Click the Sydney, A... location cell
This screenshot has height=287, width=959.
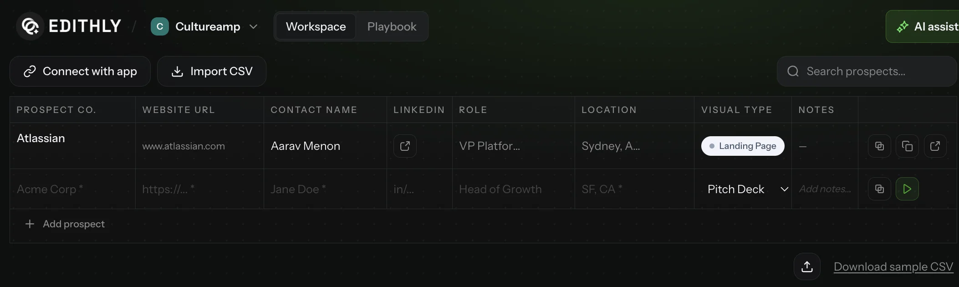point(634,146)
